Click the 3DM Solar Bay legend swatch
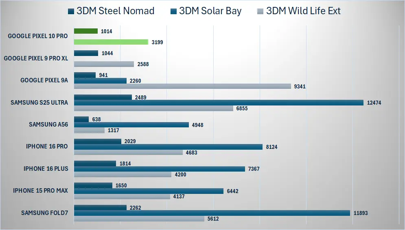Image resolution: width=405 pixels, height=230 pixels. pos(173,11)
